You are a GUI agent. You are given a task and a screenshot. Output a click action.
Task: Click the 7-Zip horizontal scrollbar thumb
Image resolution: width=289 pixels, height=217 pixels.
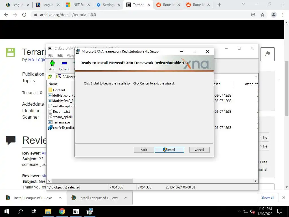(x=92, y=181)
